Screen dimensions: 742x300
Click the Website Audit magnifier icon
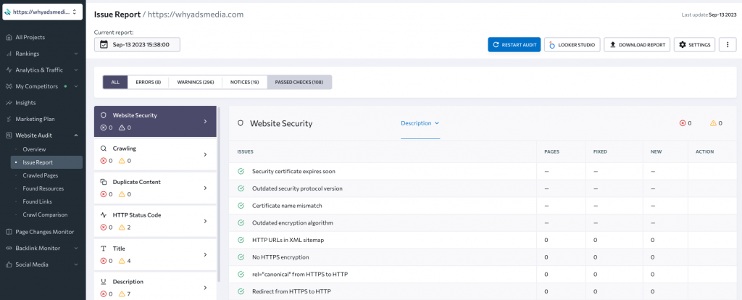(x=9, y=136)
